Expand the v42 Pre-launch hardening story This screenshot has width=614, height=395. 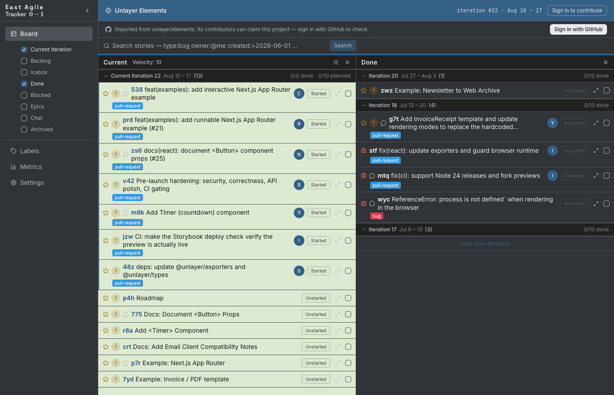click(338, 185)
